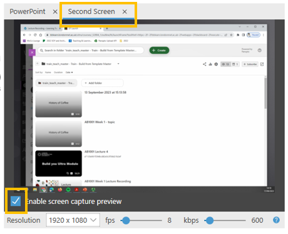Click the browser forward arrow in preview
Viewport: 288px width, 234px height.
tap(29, 35)
